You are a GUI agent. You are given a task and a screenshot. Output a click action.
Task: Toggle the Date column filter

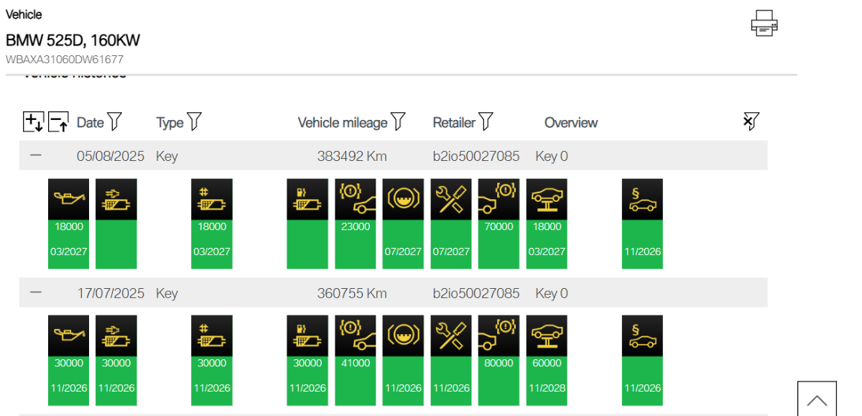coord(114,122)
